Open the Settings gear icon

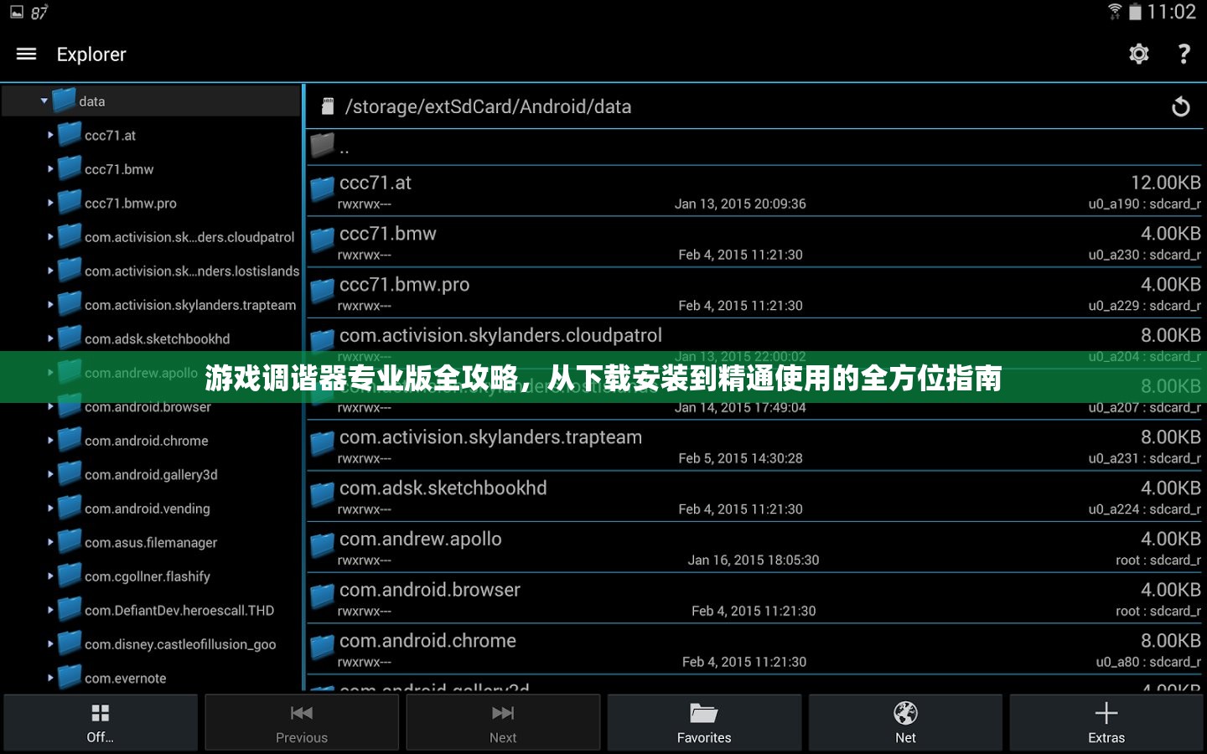tap(1138, 54)
